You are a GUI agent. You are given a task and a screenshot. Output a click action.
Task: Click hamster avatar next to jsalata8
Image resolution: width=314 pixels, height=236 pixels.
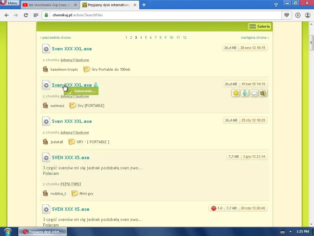(45, 142)
